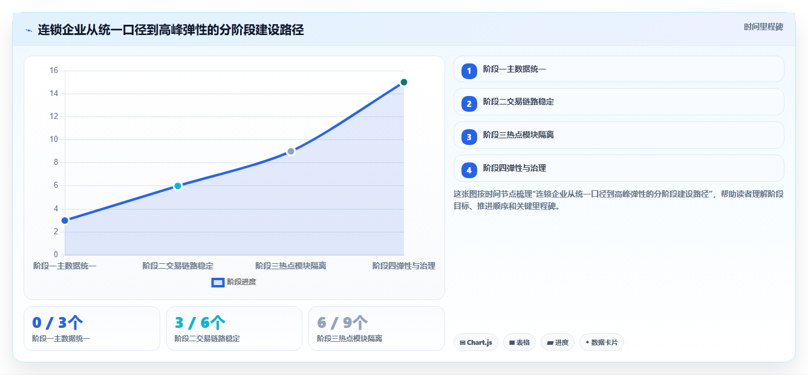Viewport: 808px width, 375px height.
Task: Click the number 2 badge
Action: 469,104
